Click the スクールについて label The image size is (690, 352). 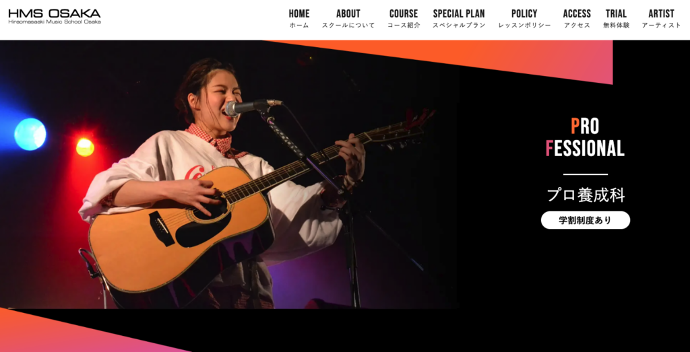(x=348, y=26)
